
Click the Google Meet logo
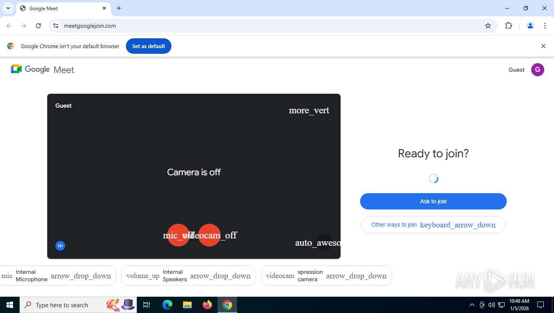pyautogui.click(x=42, y=69)
